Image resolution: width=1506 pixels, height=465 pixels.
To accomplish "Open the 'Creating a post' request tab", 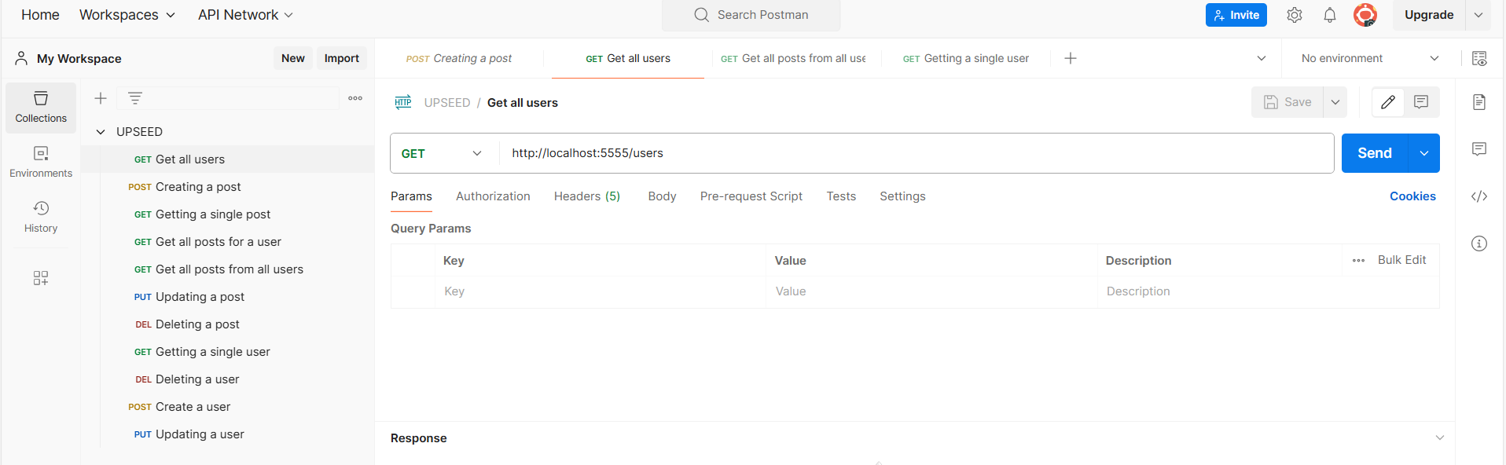I will (x=459, y=58).
